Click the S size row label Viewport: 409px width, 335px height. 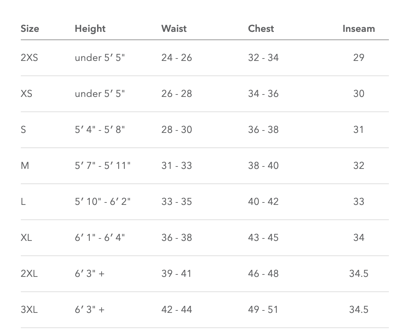(x=23, y=129)
